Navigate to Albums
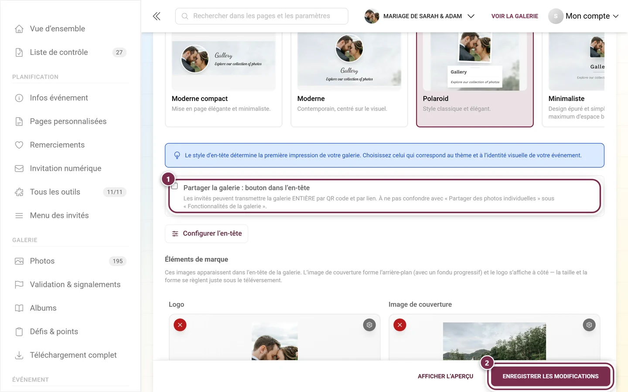The height and width of the screenshot is (392, 628). [43, 308]
